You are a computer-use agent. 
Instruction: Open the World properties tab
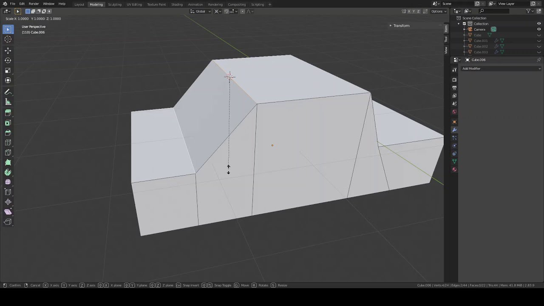[454, 112]
